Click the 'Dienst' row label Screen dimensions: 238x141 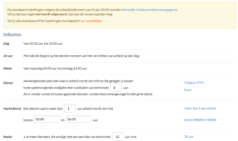pos(8,83)
